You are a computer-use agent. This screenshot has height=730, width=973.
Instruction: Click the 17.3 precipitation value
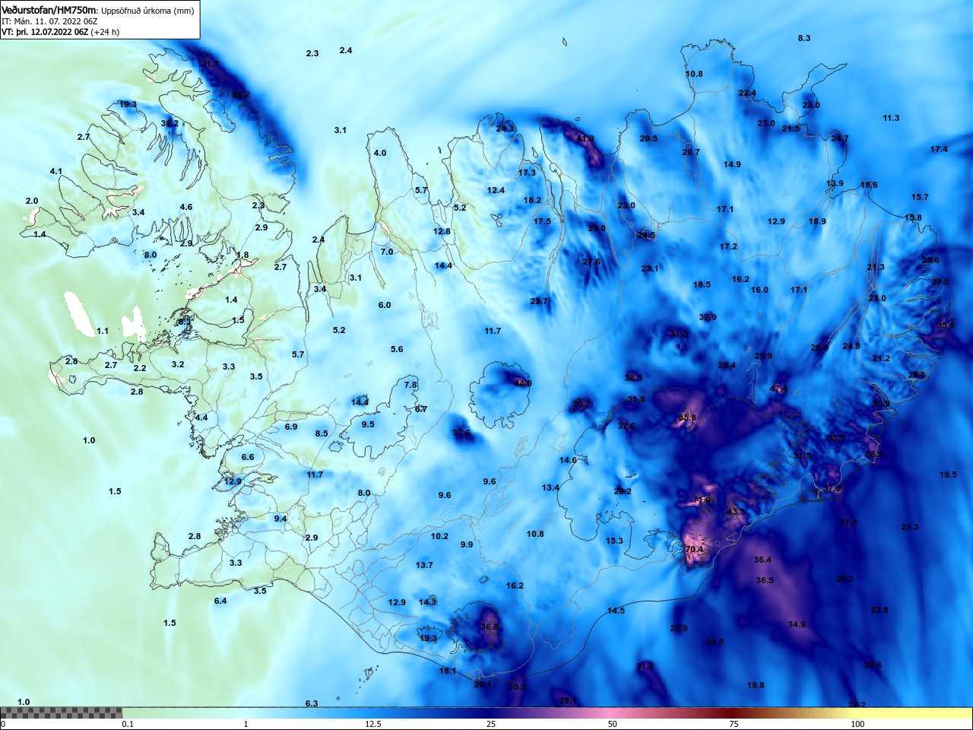click(x=527, y=173)
